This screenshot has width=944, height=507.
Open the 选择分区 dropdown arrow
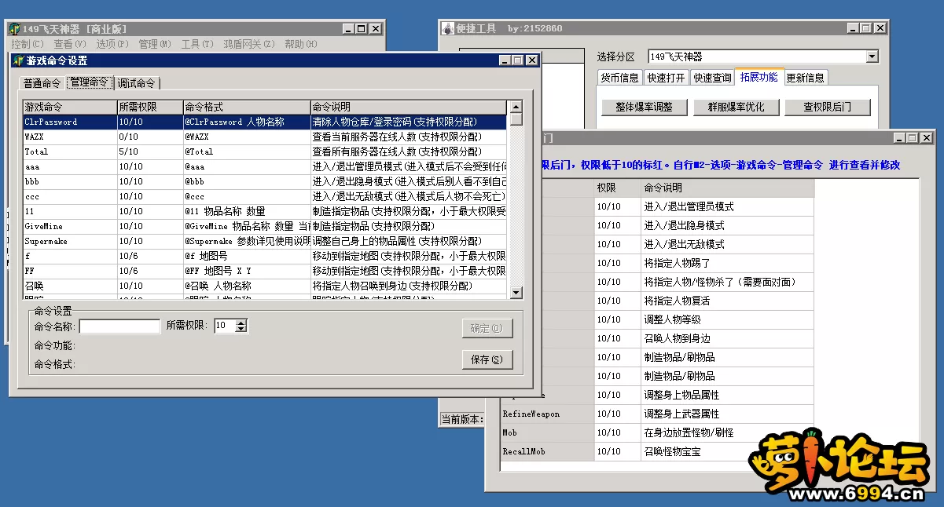coord(871,57)
